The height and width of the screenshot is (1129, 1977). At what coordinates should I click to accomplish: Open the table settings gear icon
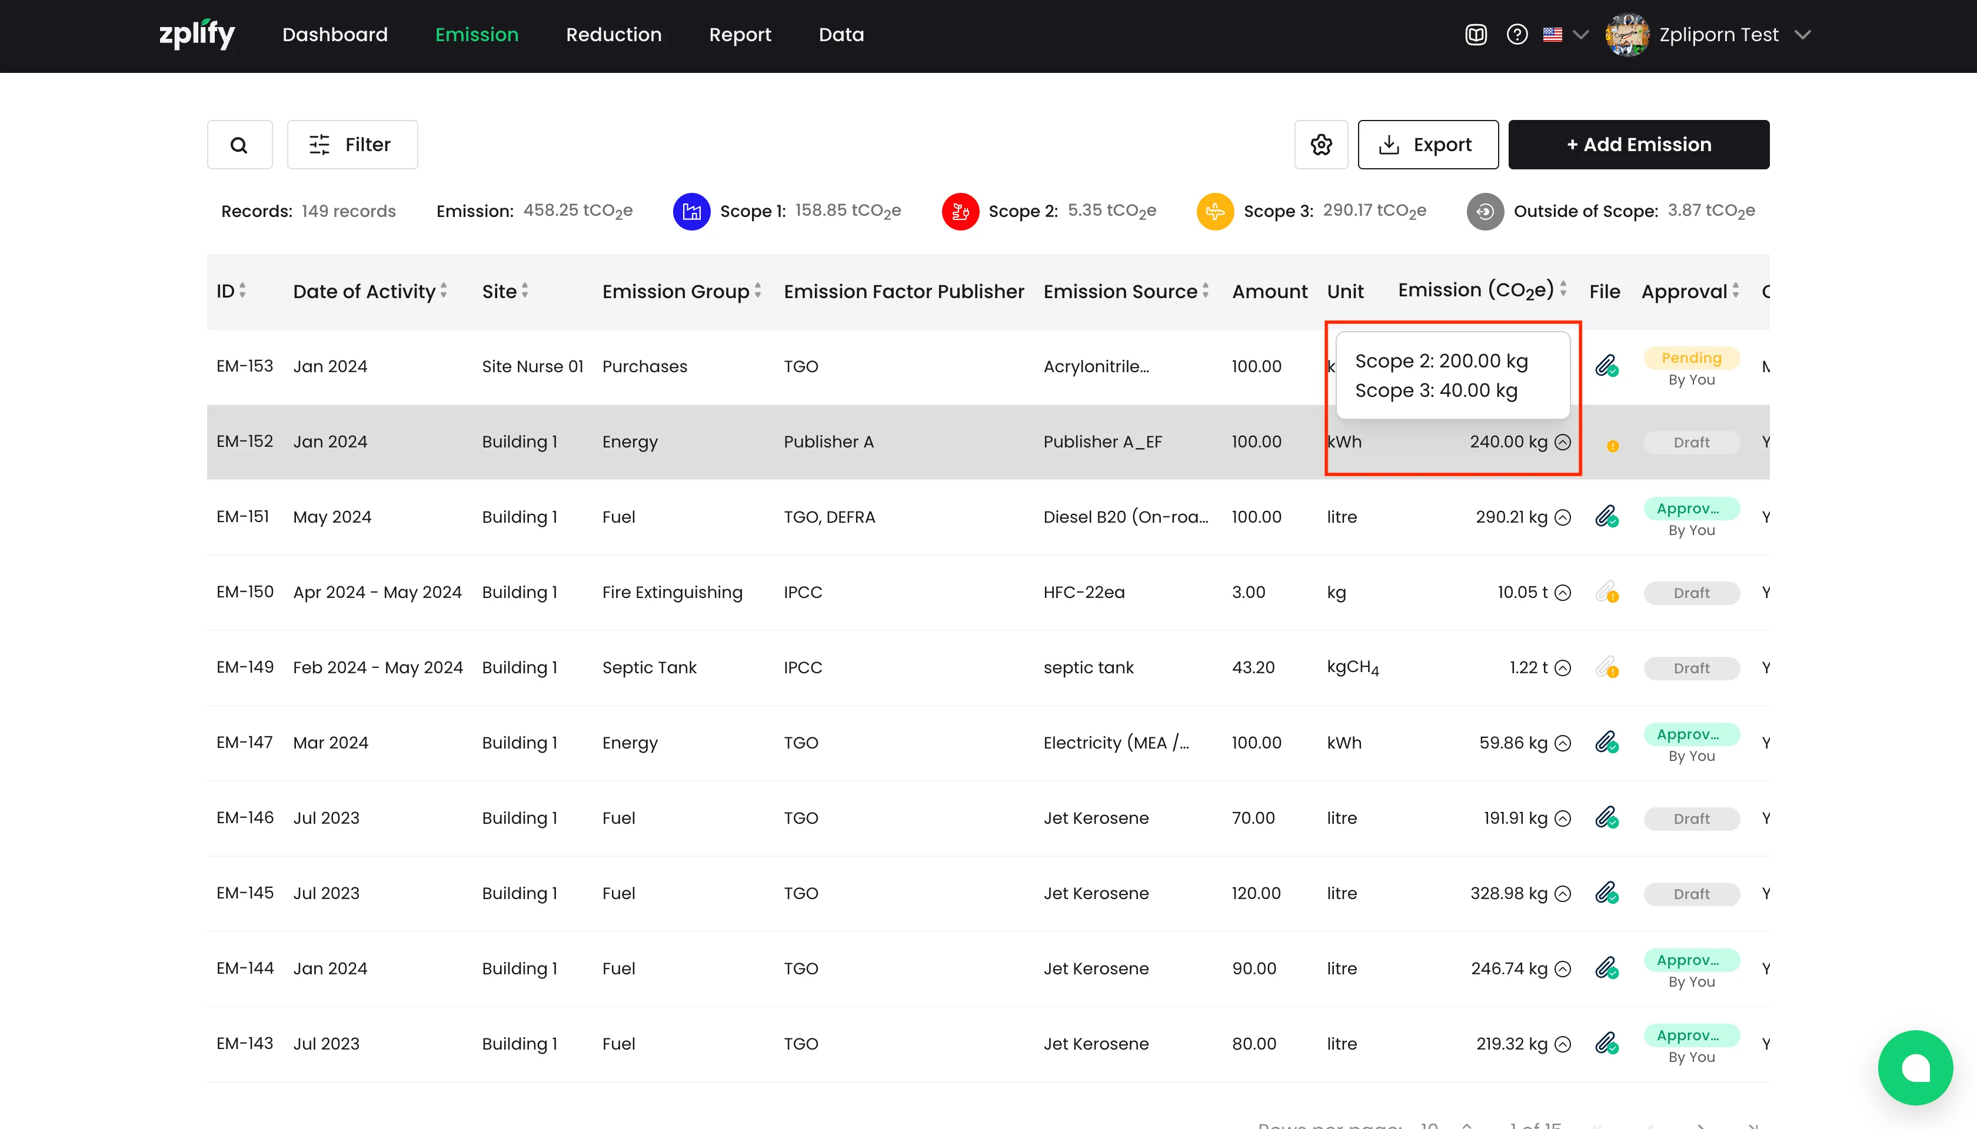1320,144
